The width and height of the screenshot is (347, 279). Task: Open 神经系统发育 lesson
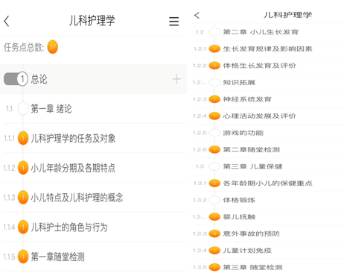247,99
